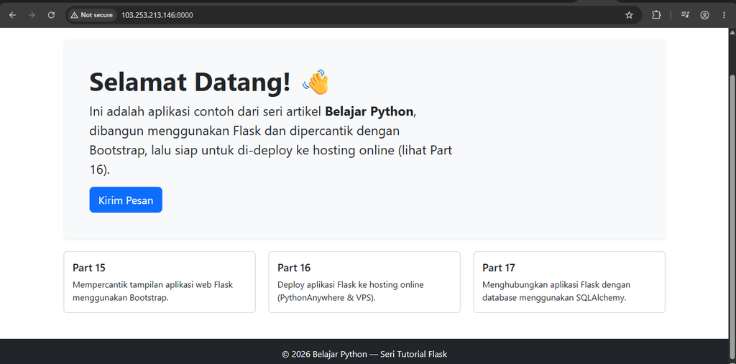Click the waving hand emoji
736x364 pixels.
pos(316,82)
